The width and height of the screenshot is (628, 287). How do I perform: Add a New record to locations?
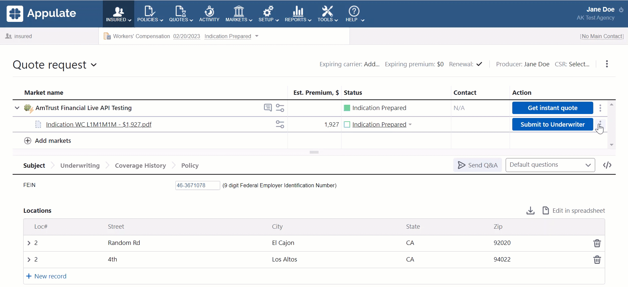pos(46,276)
